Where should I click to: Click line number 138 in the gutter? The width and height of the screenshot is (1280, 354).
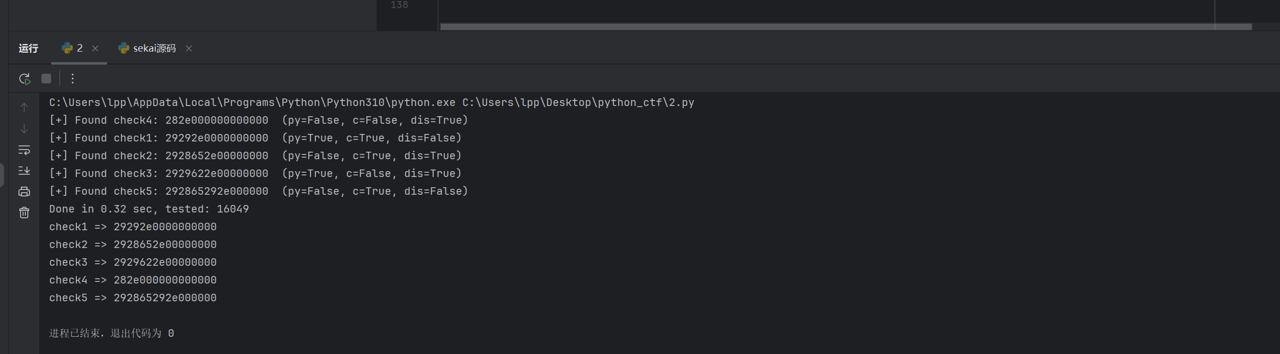(x=399, y=5)
